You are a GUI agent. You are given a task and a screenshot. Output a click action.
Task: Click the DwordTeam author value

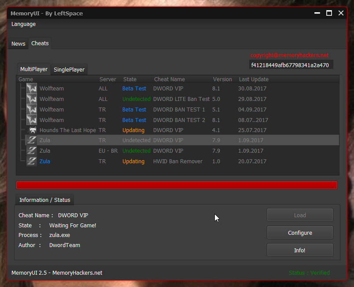65,245
